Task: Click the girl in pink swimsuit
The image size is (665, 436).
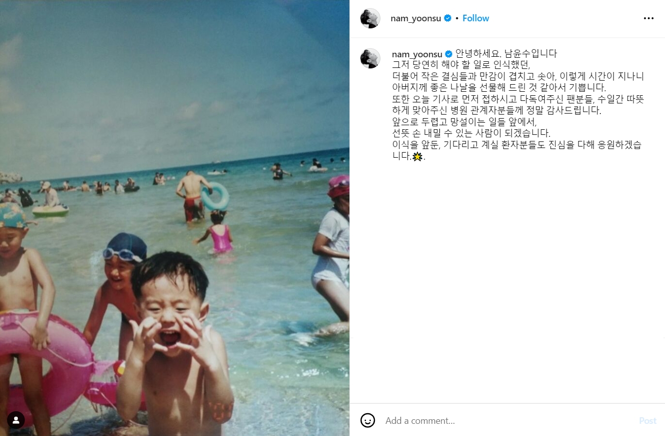Action: pos(218,232)
